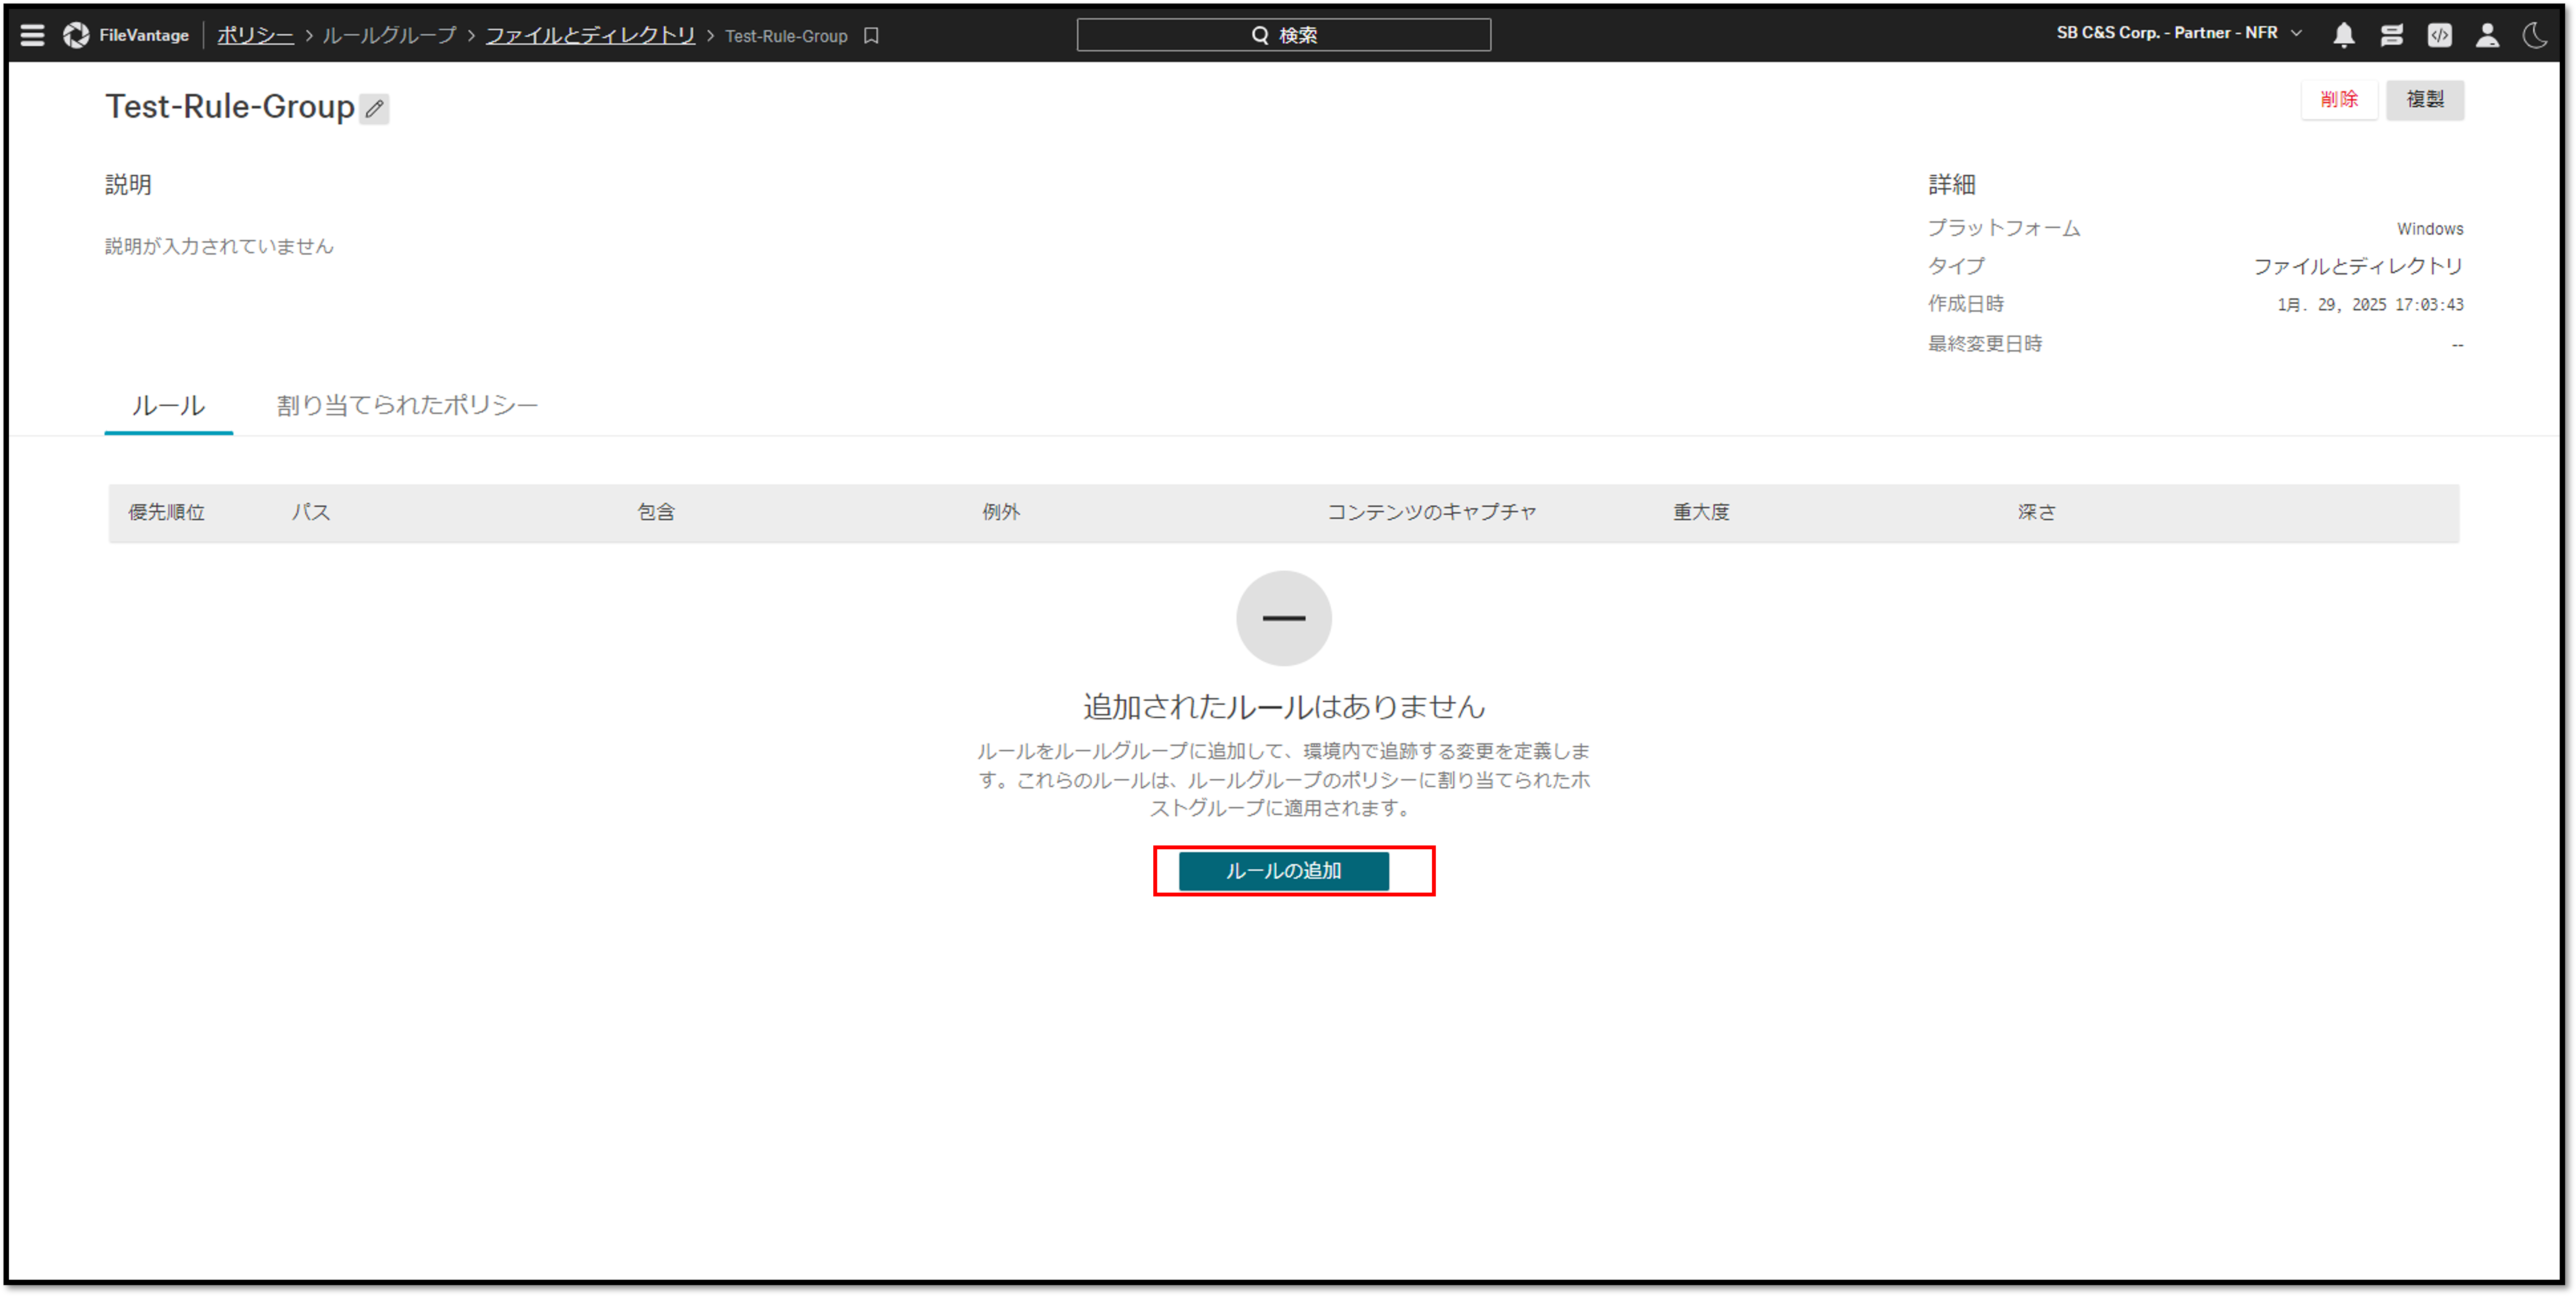2576x1296 pixels.
Task: Open the user account profile icon
Action: (x=2487, y=35)
